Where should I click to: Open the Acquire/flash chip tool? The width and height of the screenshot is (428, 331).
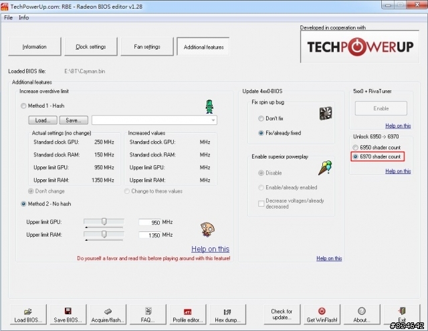click(x=108, y=314)
